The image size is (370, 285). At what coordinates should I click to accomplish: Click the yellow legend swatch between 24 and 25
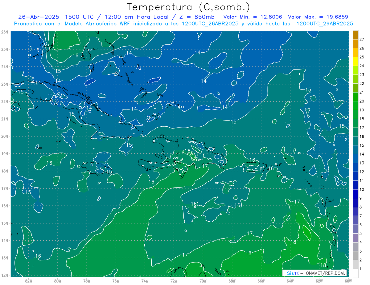[x=356, y=61]
